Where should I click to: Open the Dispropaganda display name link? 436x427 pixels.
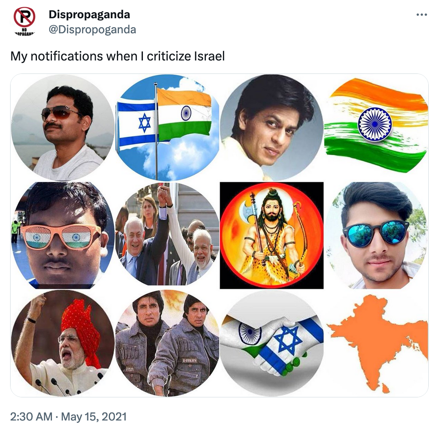pos(89,15)
